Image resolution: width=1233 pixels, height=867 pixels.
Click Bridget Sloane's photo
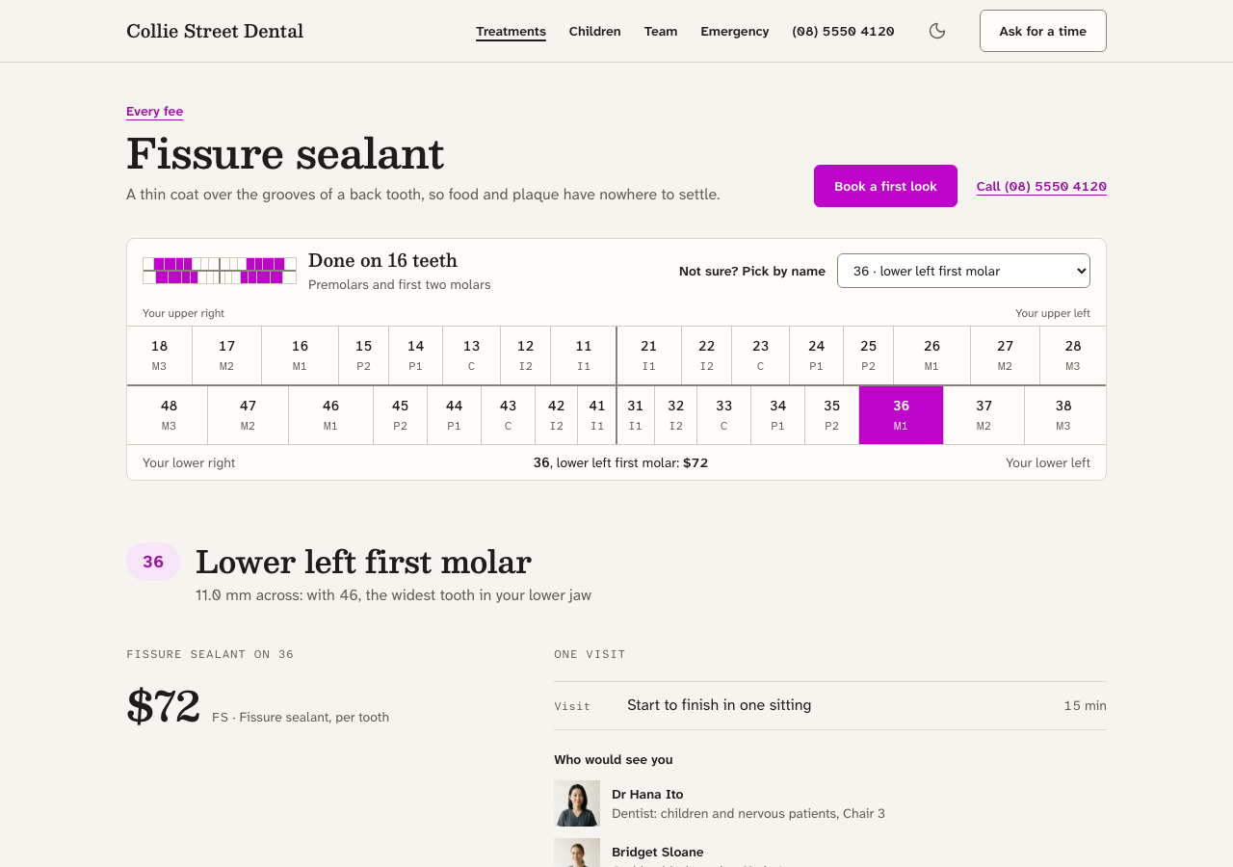577,853
